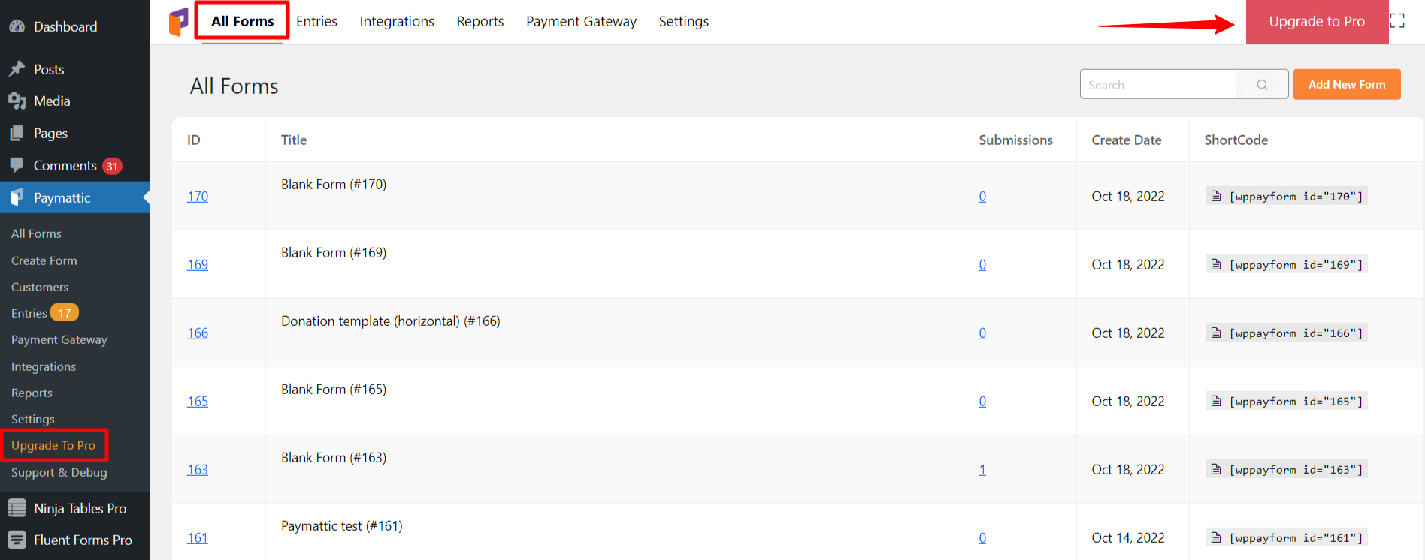Viewport: 1425px width, 560px height.
Task: Open the Reports tab in top bar
Action: pyautogui.click(x=480, y=21)
